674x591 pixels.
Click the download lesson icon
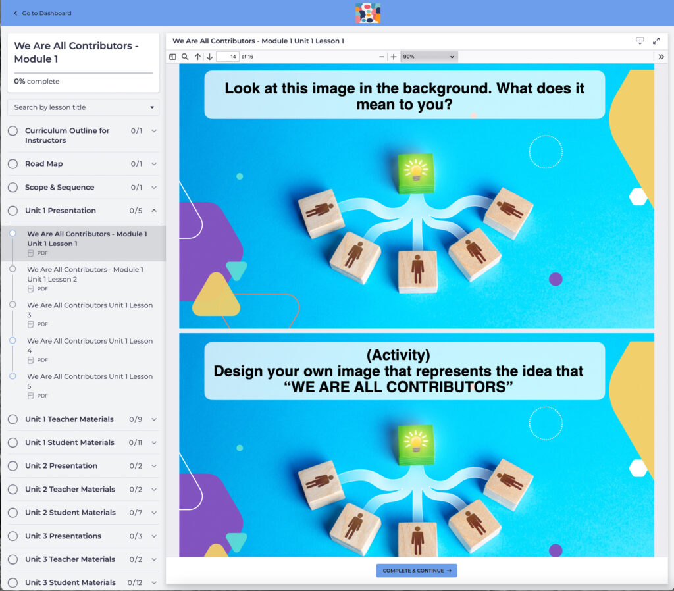[639, 41]
